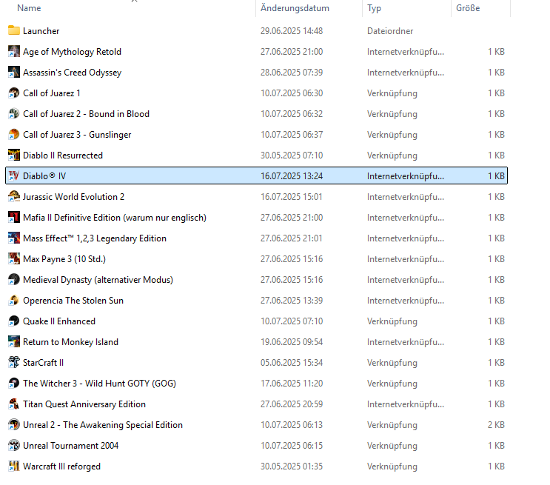550x485 pixels.
Task: Select the Jurassic World Evolution 2 icon
Action: (13, 196)
